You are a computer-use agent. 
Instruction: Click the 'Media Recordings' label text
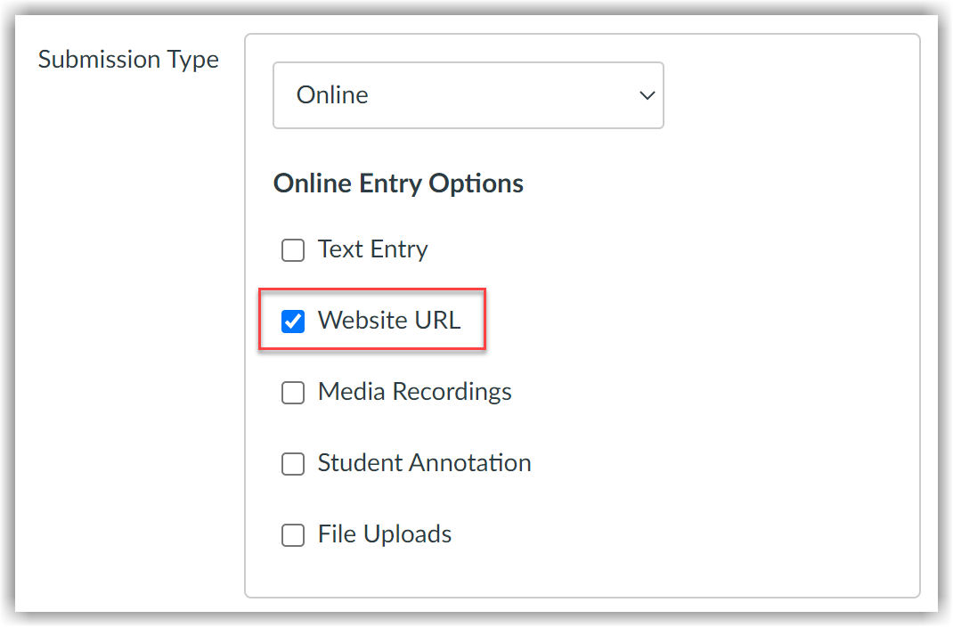(414, 392)
